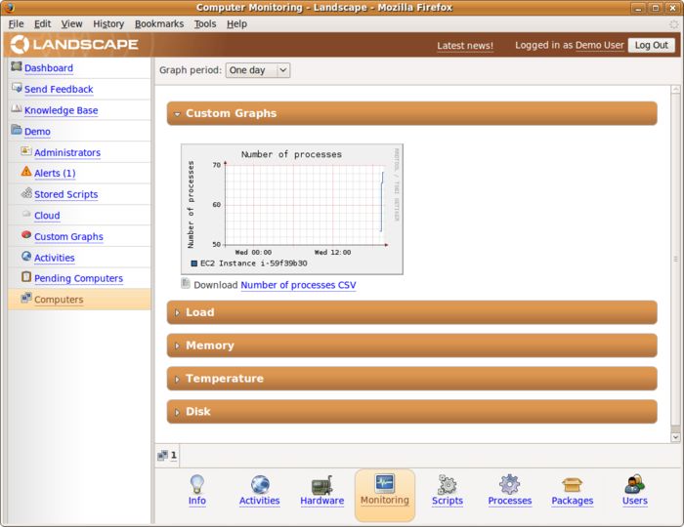Click the Packages box icon

pos(572,485)
